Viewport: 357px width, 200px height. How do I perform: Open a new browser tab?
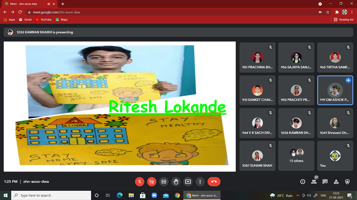63,4
